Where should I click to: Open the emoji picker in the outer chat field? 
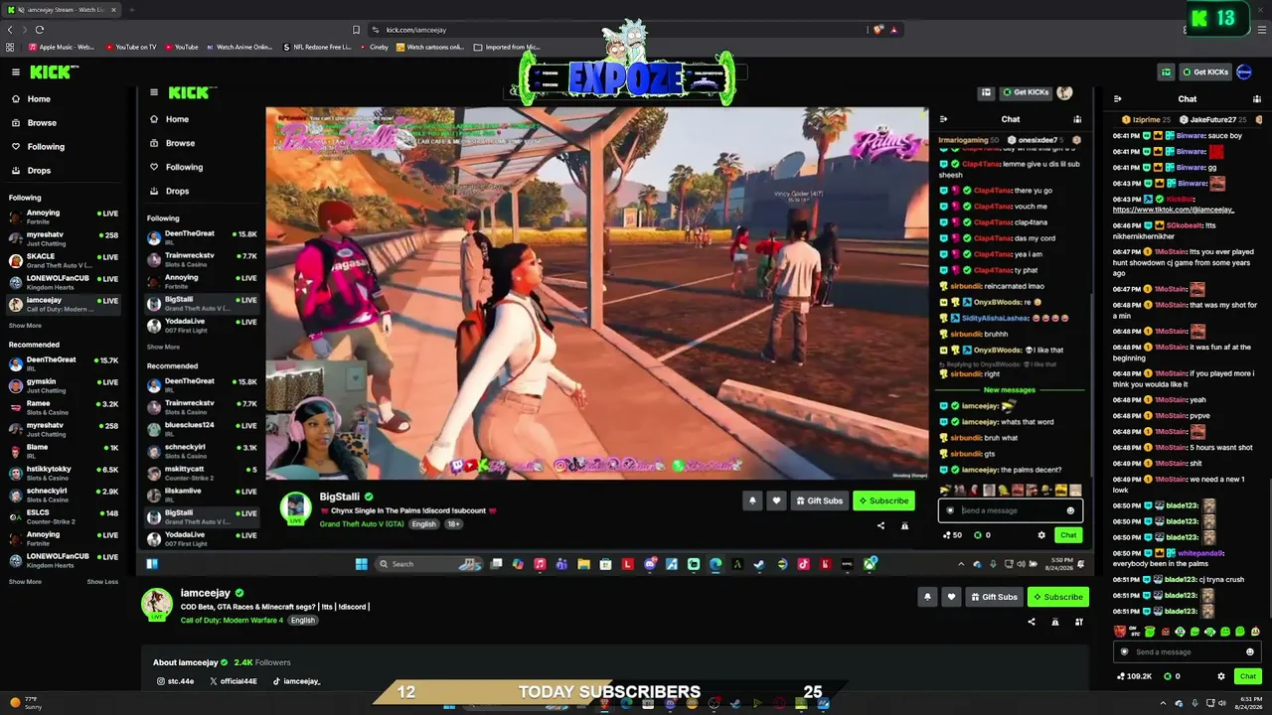click(1250, 652)
